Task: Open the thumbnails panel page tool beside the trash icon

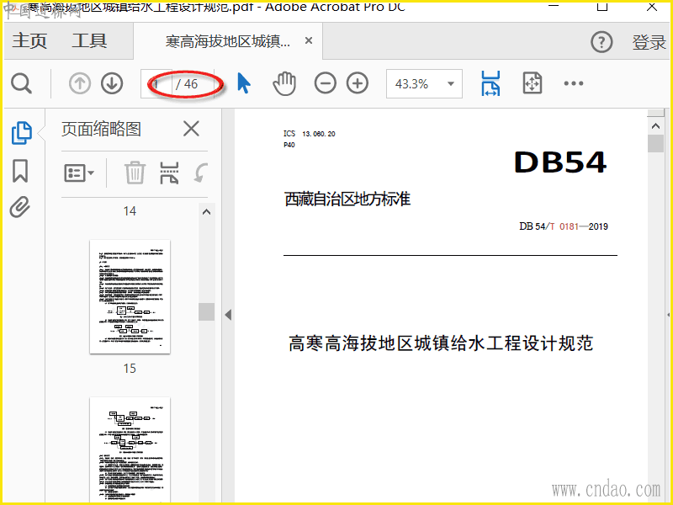Action: coord(169,173)
